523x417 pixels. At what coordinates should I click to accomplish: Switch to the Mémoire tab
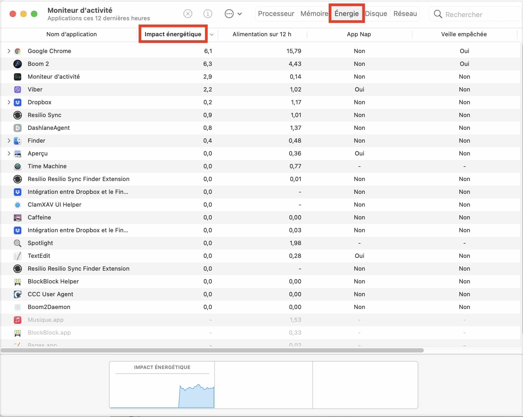coord(314,14)
